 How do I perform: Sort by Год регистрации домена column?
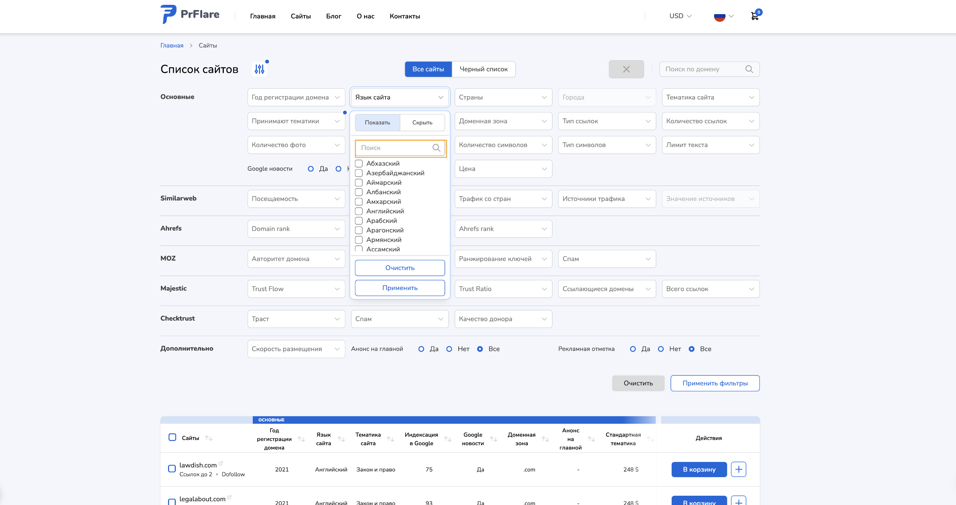[x=301, y=439]
